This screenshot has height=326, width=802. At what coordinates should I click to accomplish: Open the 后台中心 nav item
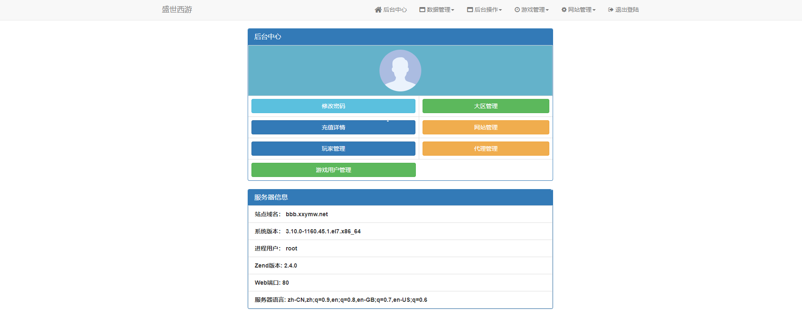pos(391,10)
